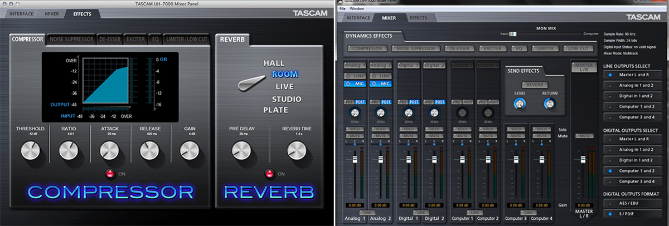The width and height of the screenshot is (669, 226).
Task: Set Analog 1 send to PRE
Action: 349,102
